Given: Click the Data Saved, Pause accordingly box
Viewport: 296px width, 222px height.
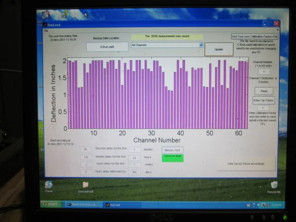Looking at the screenshot, I should (x=246, y=163).
